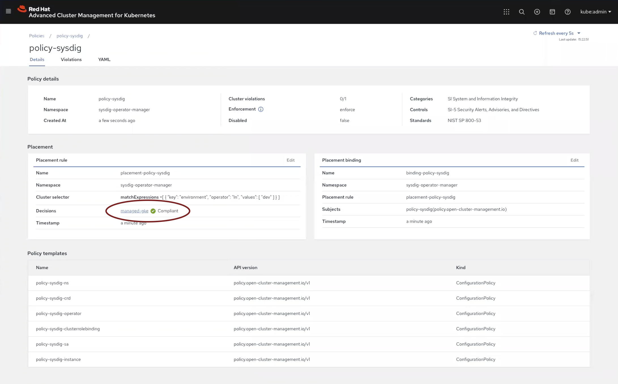Expand the refresh interval caret arrow

point(579,33)
